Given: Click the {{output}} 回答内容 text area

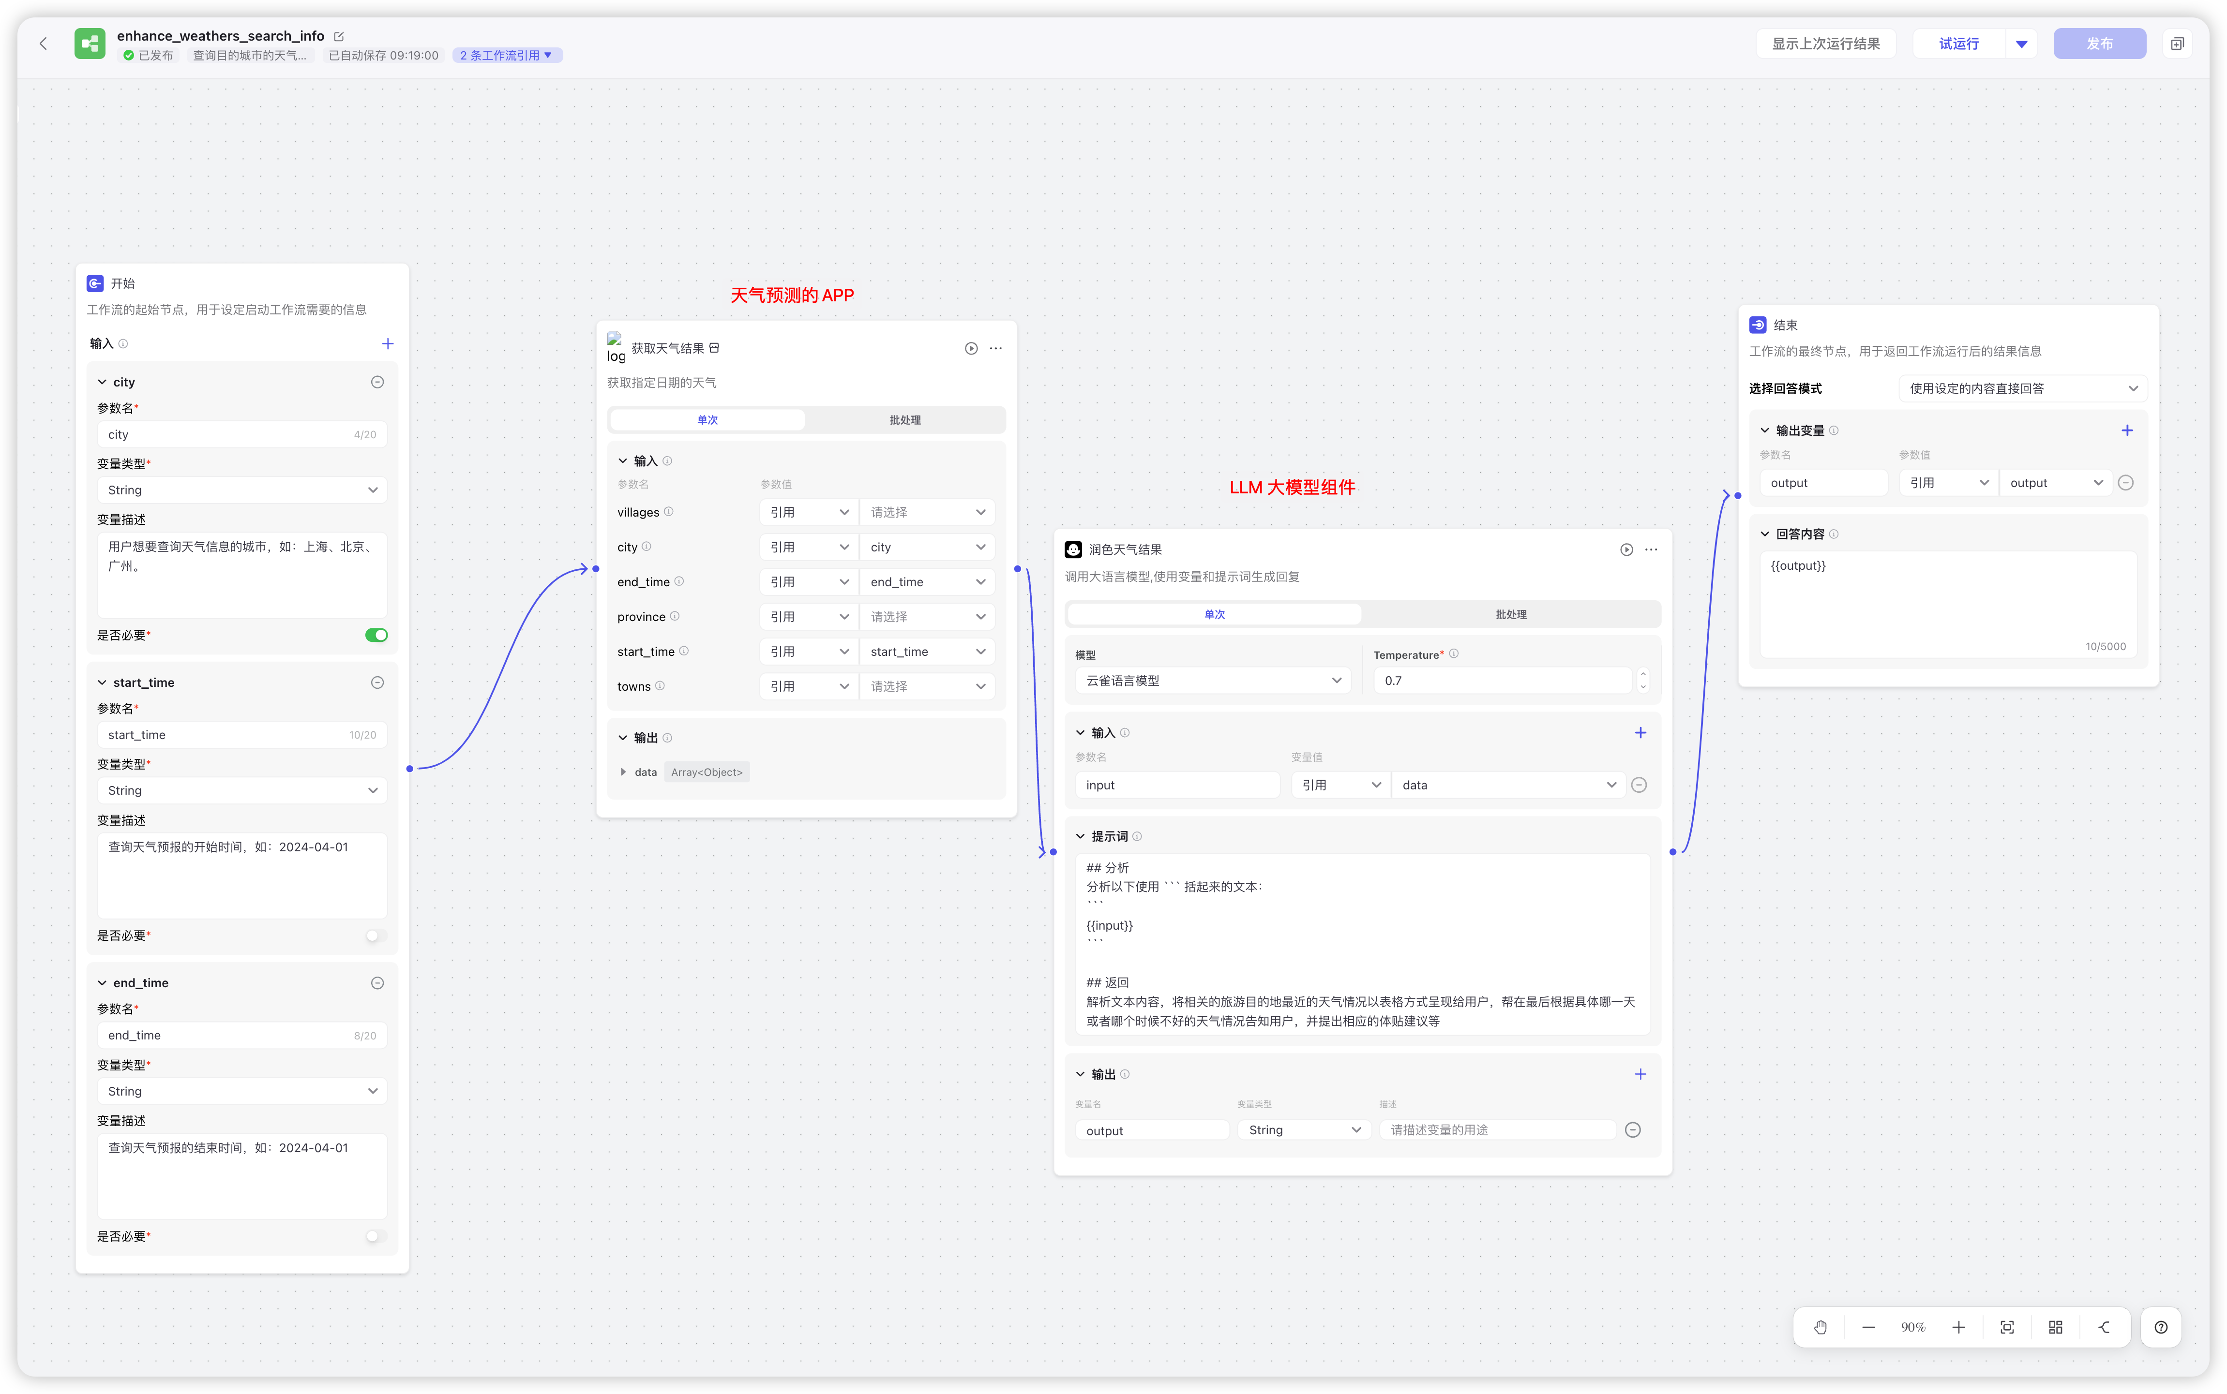Looking at the screenshot, I should tap(1948, 605).
